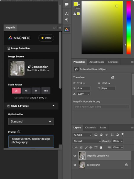The image size is (134, 179).
Task: Toggle layer filtering on or off
Action: pyautogui.click(x=123, y=135)
